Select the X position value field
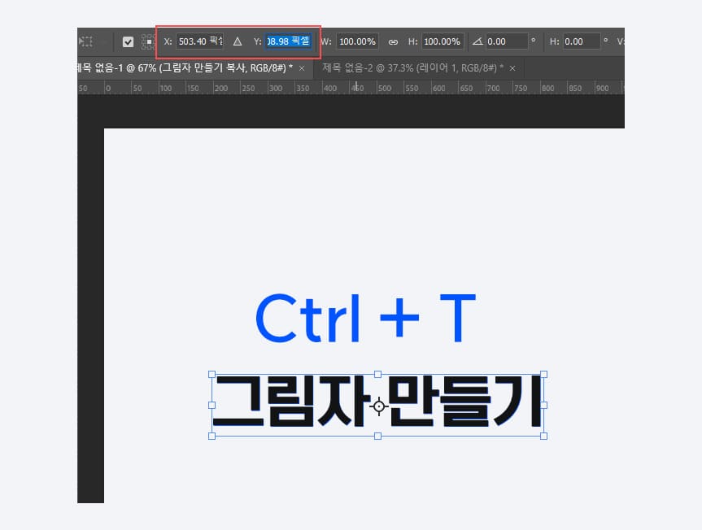702x530 pixels. (x=198, y=41)
